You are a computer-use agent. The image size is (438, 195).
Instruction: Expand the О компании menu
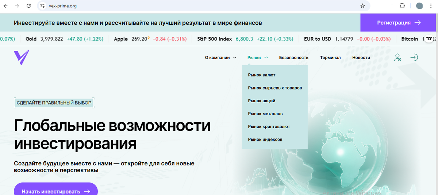click(x=220, y=57)
